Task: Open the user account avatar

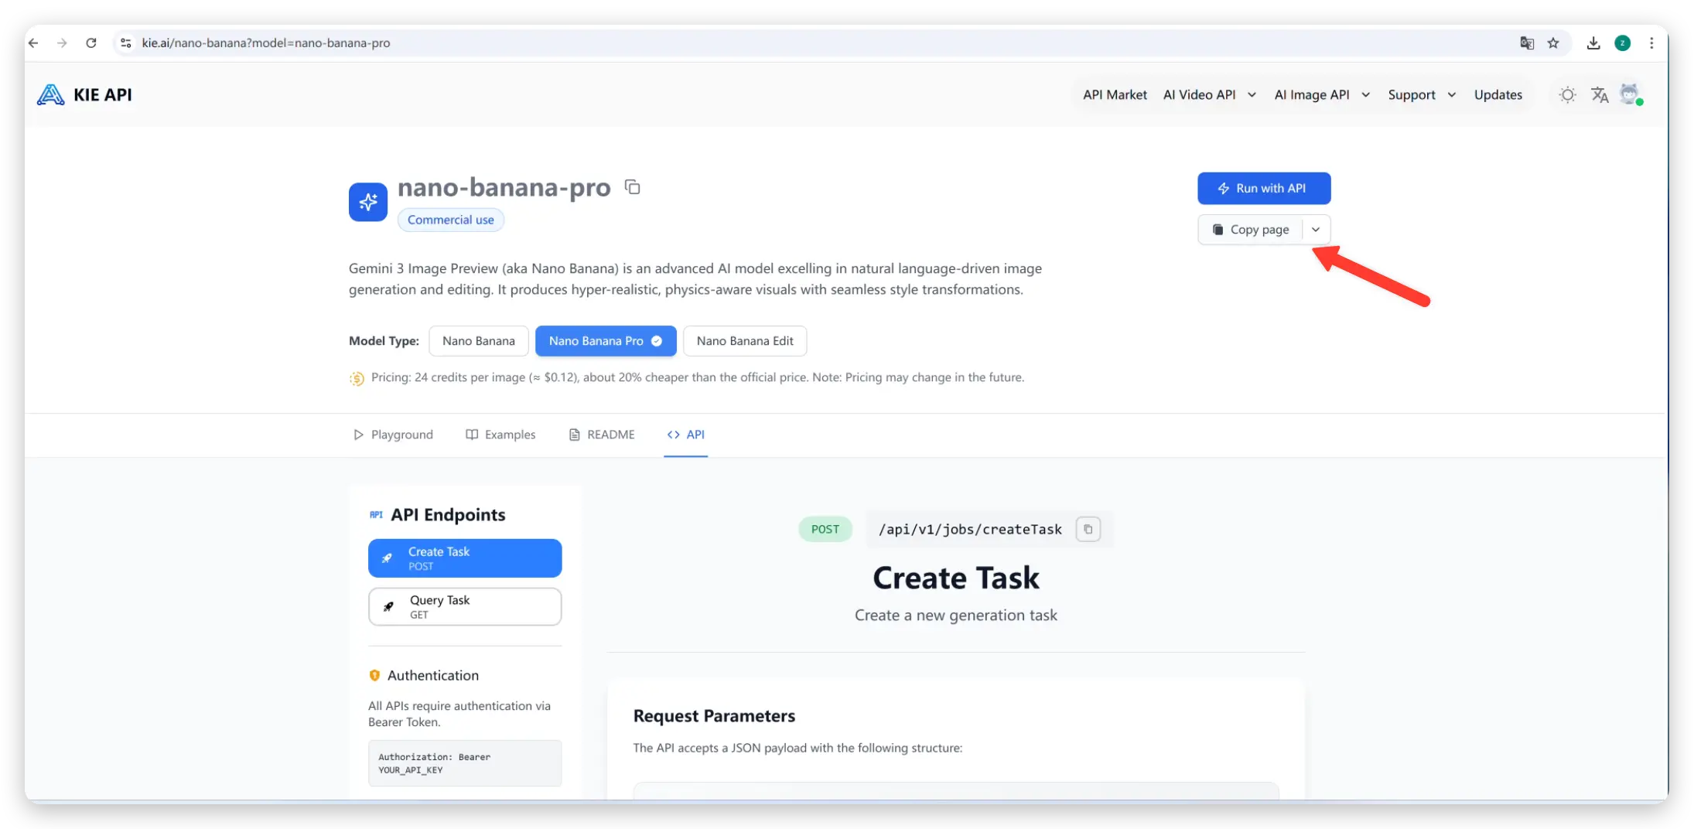Action: 1631,94
